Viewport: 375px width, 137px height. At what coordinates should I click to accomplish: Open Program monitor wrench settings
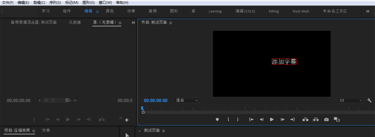pyautogui.click(x=369, y=100)
